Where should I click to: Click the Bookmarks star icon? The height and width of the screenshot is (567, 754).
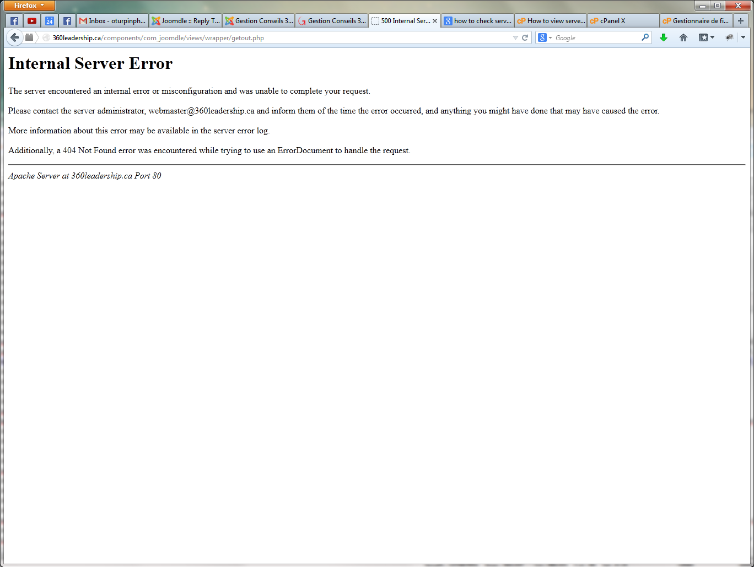click(703, 37)
